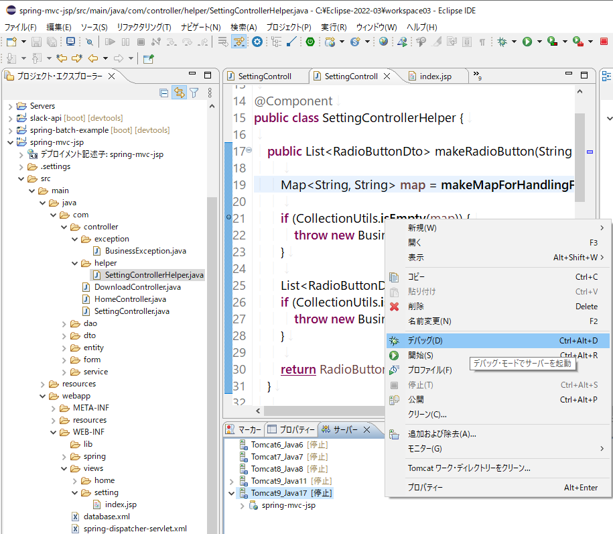Expand Tomcat9_Java11 server entry
This screenshot has width=613, height=534.
pos(231,481)
